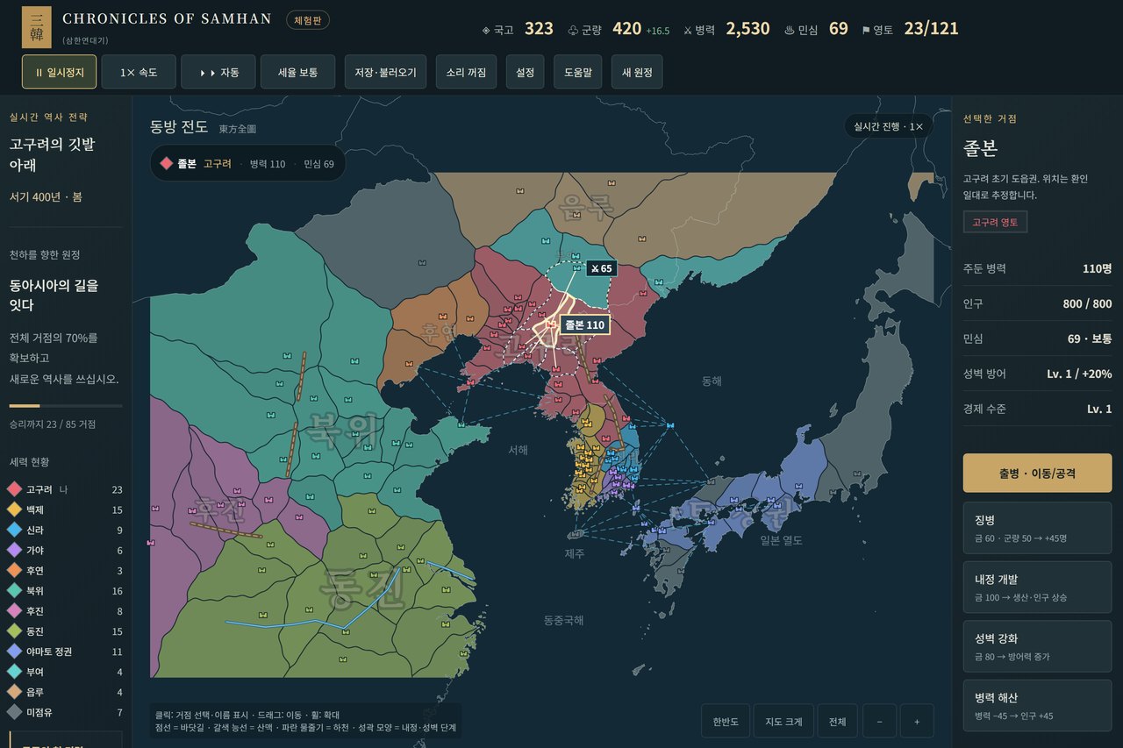Toggle the 자동 auto-play button
The image size is (1123, 748).
click(x=218, y=72)
